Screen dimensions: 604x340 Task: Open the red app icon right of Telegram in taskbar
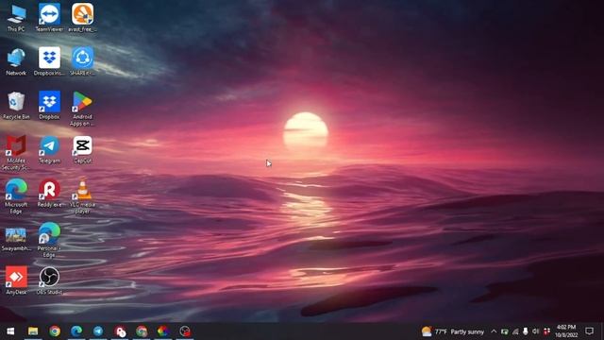(x=120, y=331)
